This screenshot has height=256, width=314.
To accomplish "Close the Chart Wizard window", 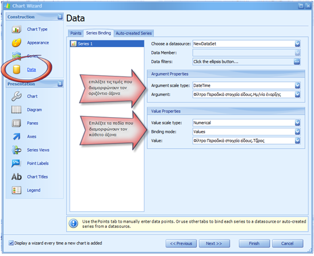I will point(308,6).
